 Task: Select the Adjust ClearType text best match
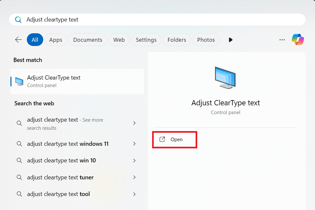[x=77, y=81]
